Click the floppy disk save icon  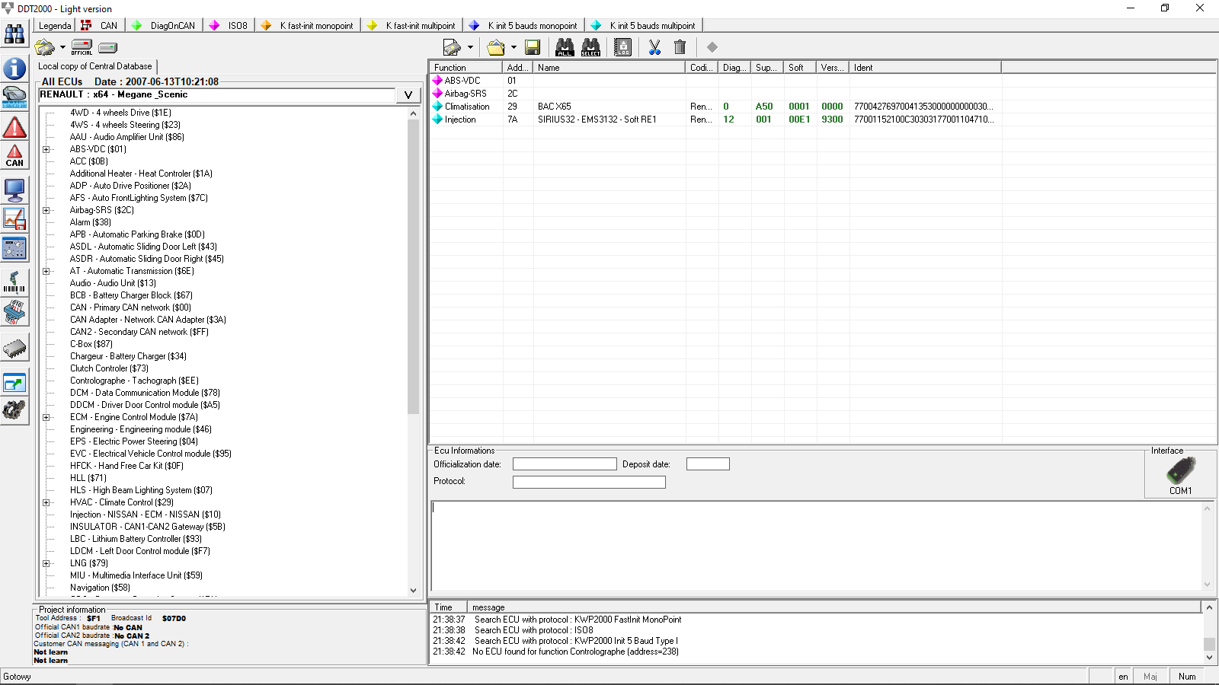click(533, 47)
